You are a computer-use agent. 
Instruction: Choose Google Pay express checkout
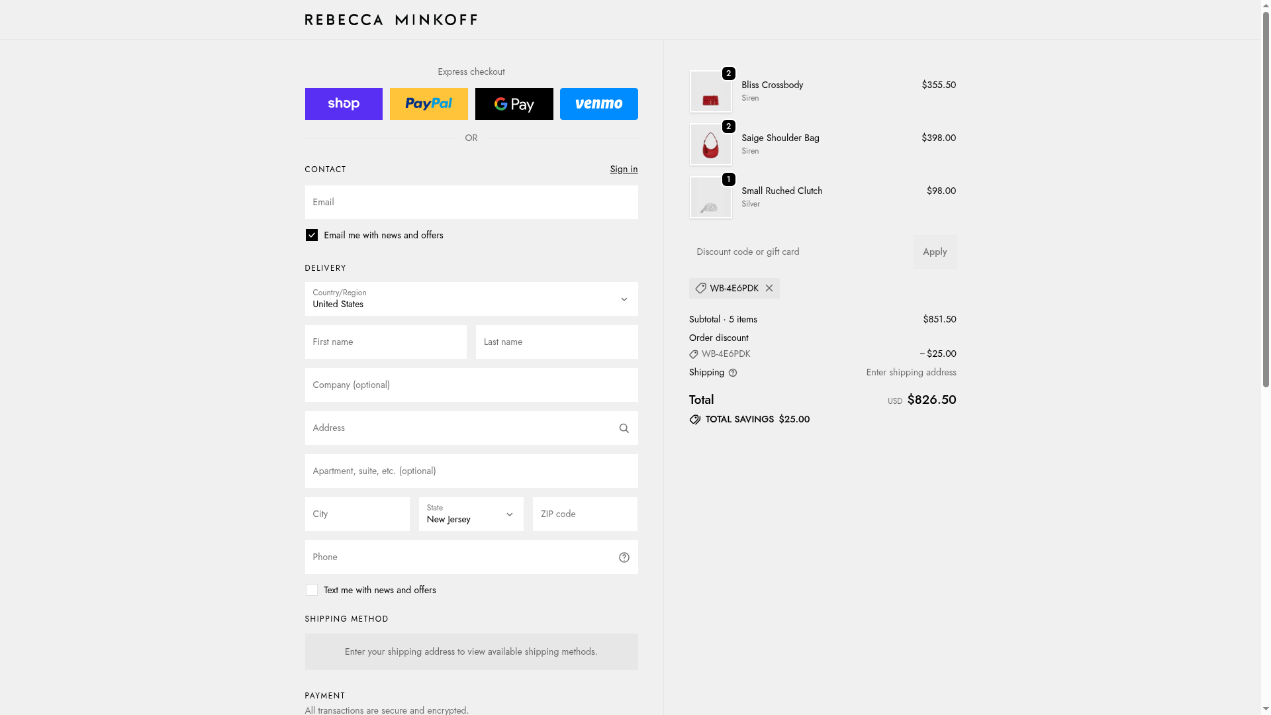tap(514, 104)
